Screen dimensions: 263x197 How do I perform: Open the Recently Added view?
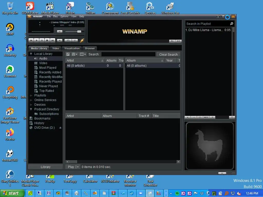50,72
